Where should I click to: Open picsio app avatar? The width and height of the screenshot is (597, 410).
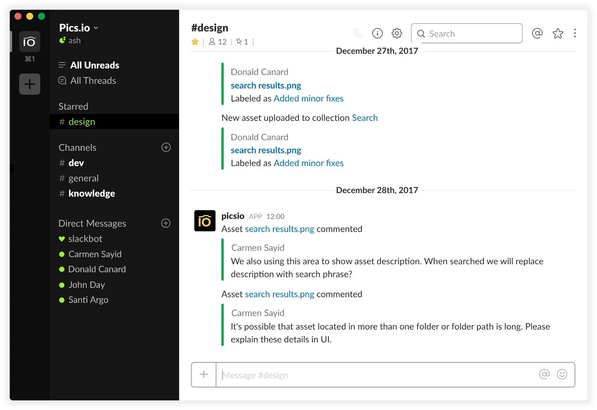[205, 221]
